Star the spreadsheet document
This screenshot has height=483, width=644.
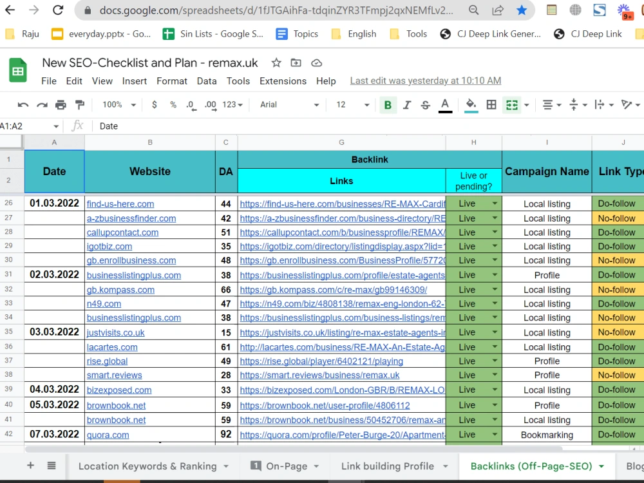pos(276,63)
